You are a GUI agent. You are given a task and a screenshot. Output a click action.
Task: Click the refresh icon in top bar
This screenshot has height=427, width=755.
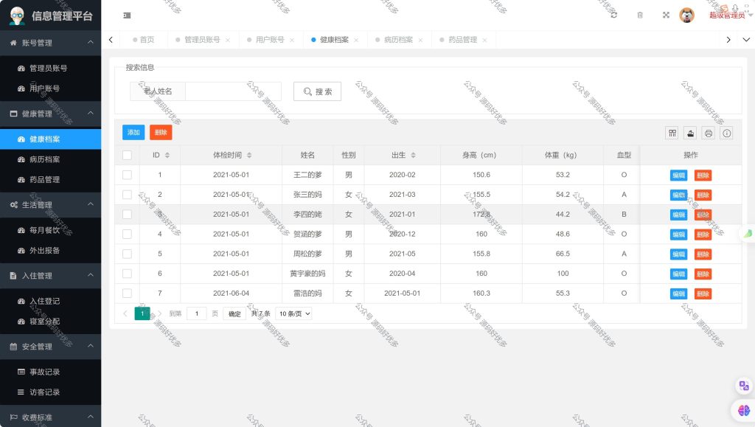tap(614, 15)
